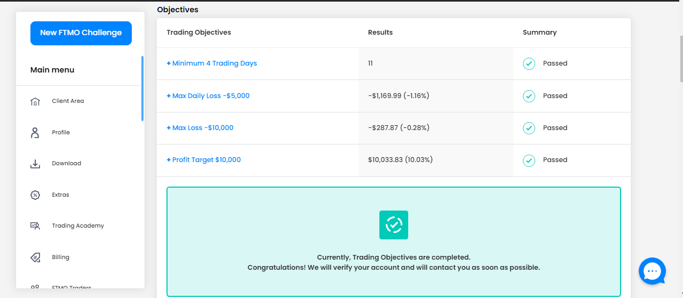The image size is (683, 298).
Task: Click Passed text in Minimum Trading Days row
Action: click(555, 63)
